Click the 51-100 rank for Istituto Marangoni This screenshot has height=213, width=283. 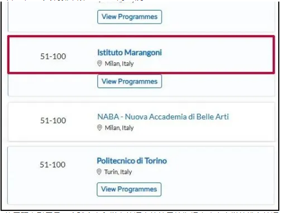pyautogui.click(x=53, y=57)
